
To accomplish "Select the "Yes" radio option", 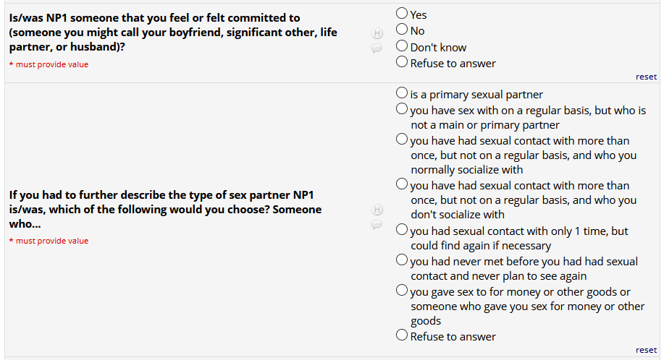I will click(402, 14).
